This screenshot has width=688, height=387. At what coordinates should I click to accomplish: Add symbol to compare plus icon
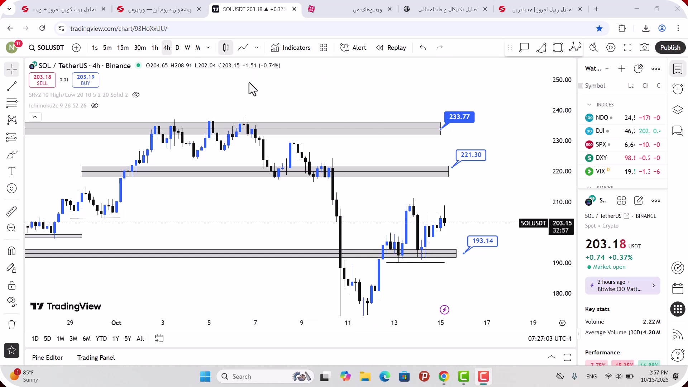click(x=76, y=48)
